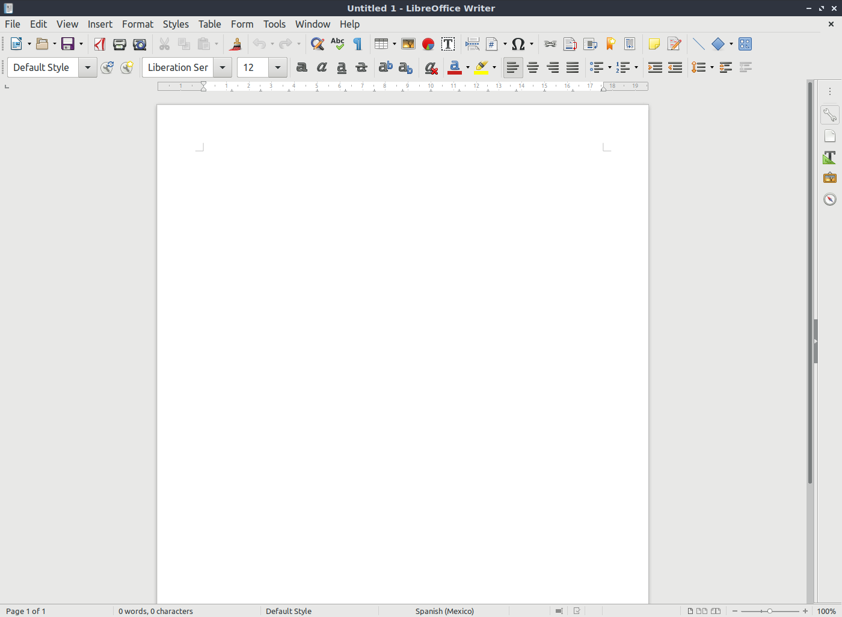Clear direct formatting
The height and width of the screenshot is (617, 842).
pos(431,67)
